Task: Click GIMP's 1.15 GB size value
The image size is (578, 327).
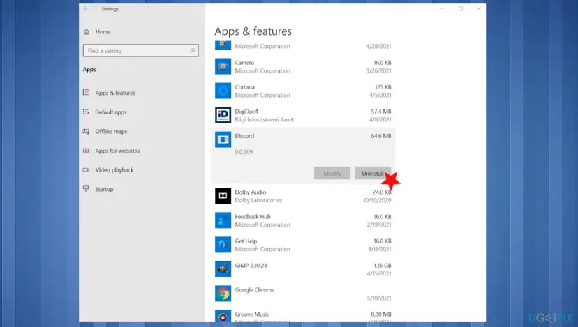Action: [383, 265]
